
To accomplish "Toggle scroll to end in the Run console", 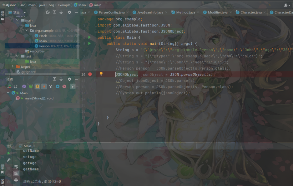I will click(x=16, y=173).
